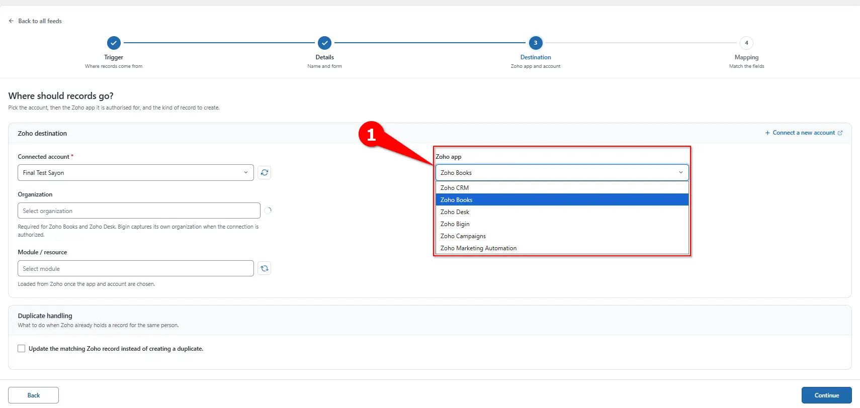Go to the completed Trigger step circle
860x408 pixels.
coord(114,43)
